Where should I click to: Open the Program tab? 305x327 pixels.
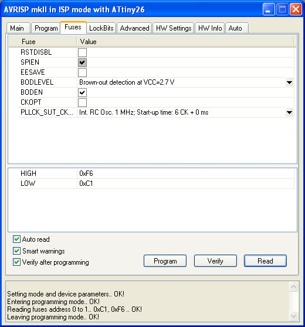click(x=46, y=28)
